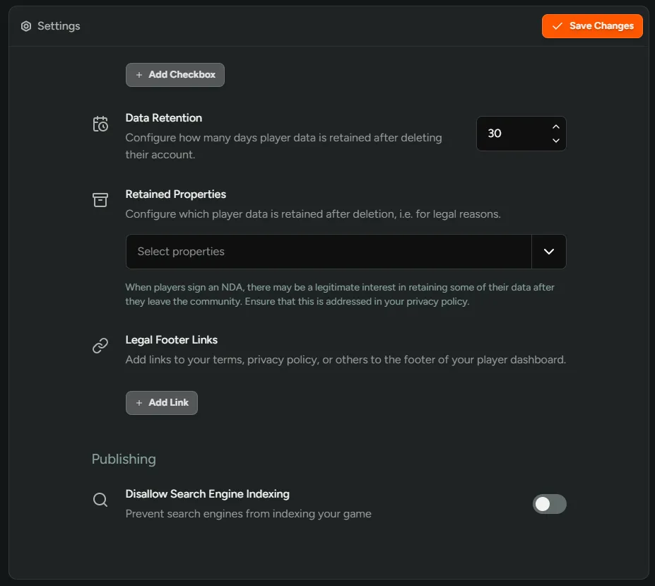This screenshot has height=586, width=655.
Task: Click the Retained Properties archive icon
Action: (x=100, y=200)
